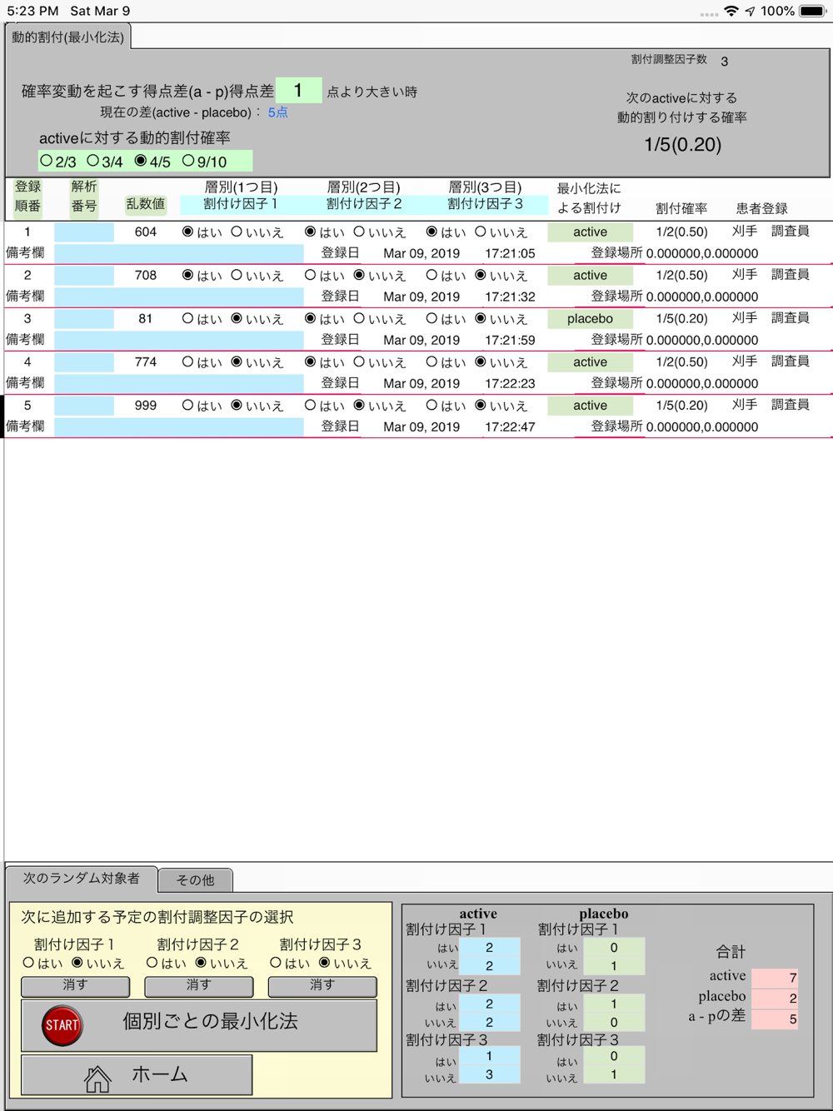Select the 動的割付(最小化法) tab
833x1111 pixels.
click(x=68, y=37)
